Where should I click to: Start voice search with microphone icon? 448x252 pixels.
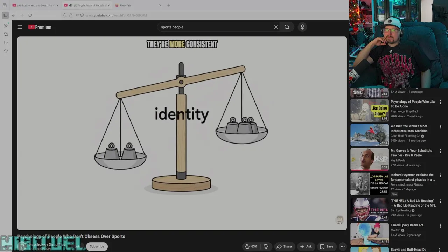coord(302,27)
